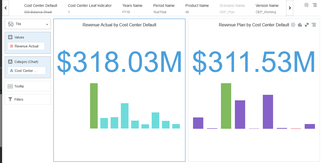Click the tall green bar in Revenue Actual chart
This screenshot has width=321, height=163.
pyautogui.click(x=94, y=105)
